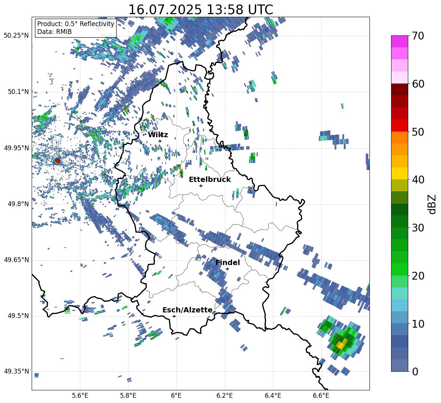The image size is (441, 403).
Task: Click the 6.2°E longitude label
Action: [x=225, y=396]
